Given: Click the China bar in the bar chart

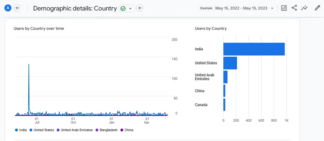Looking at the screenshot, I should (x=224, y=91).
